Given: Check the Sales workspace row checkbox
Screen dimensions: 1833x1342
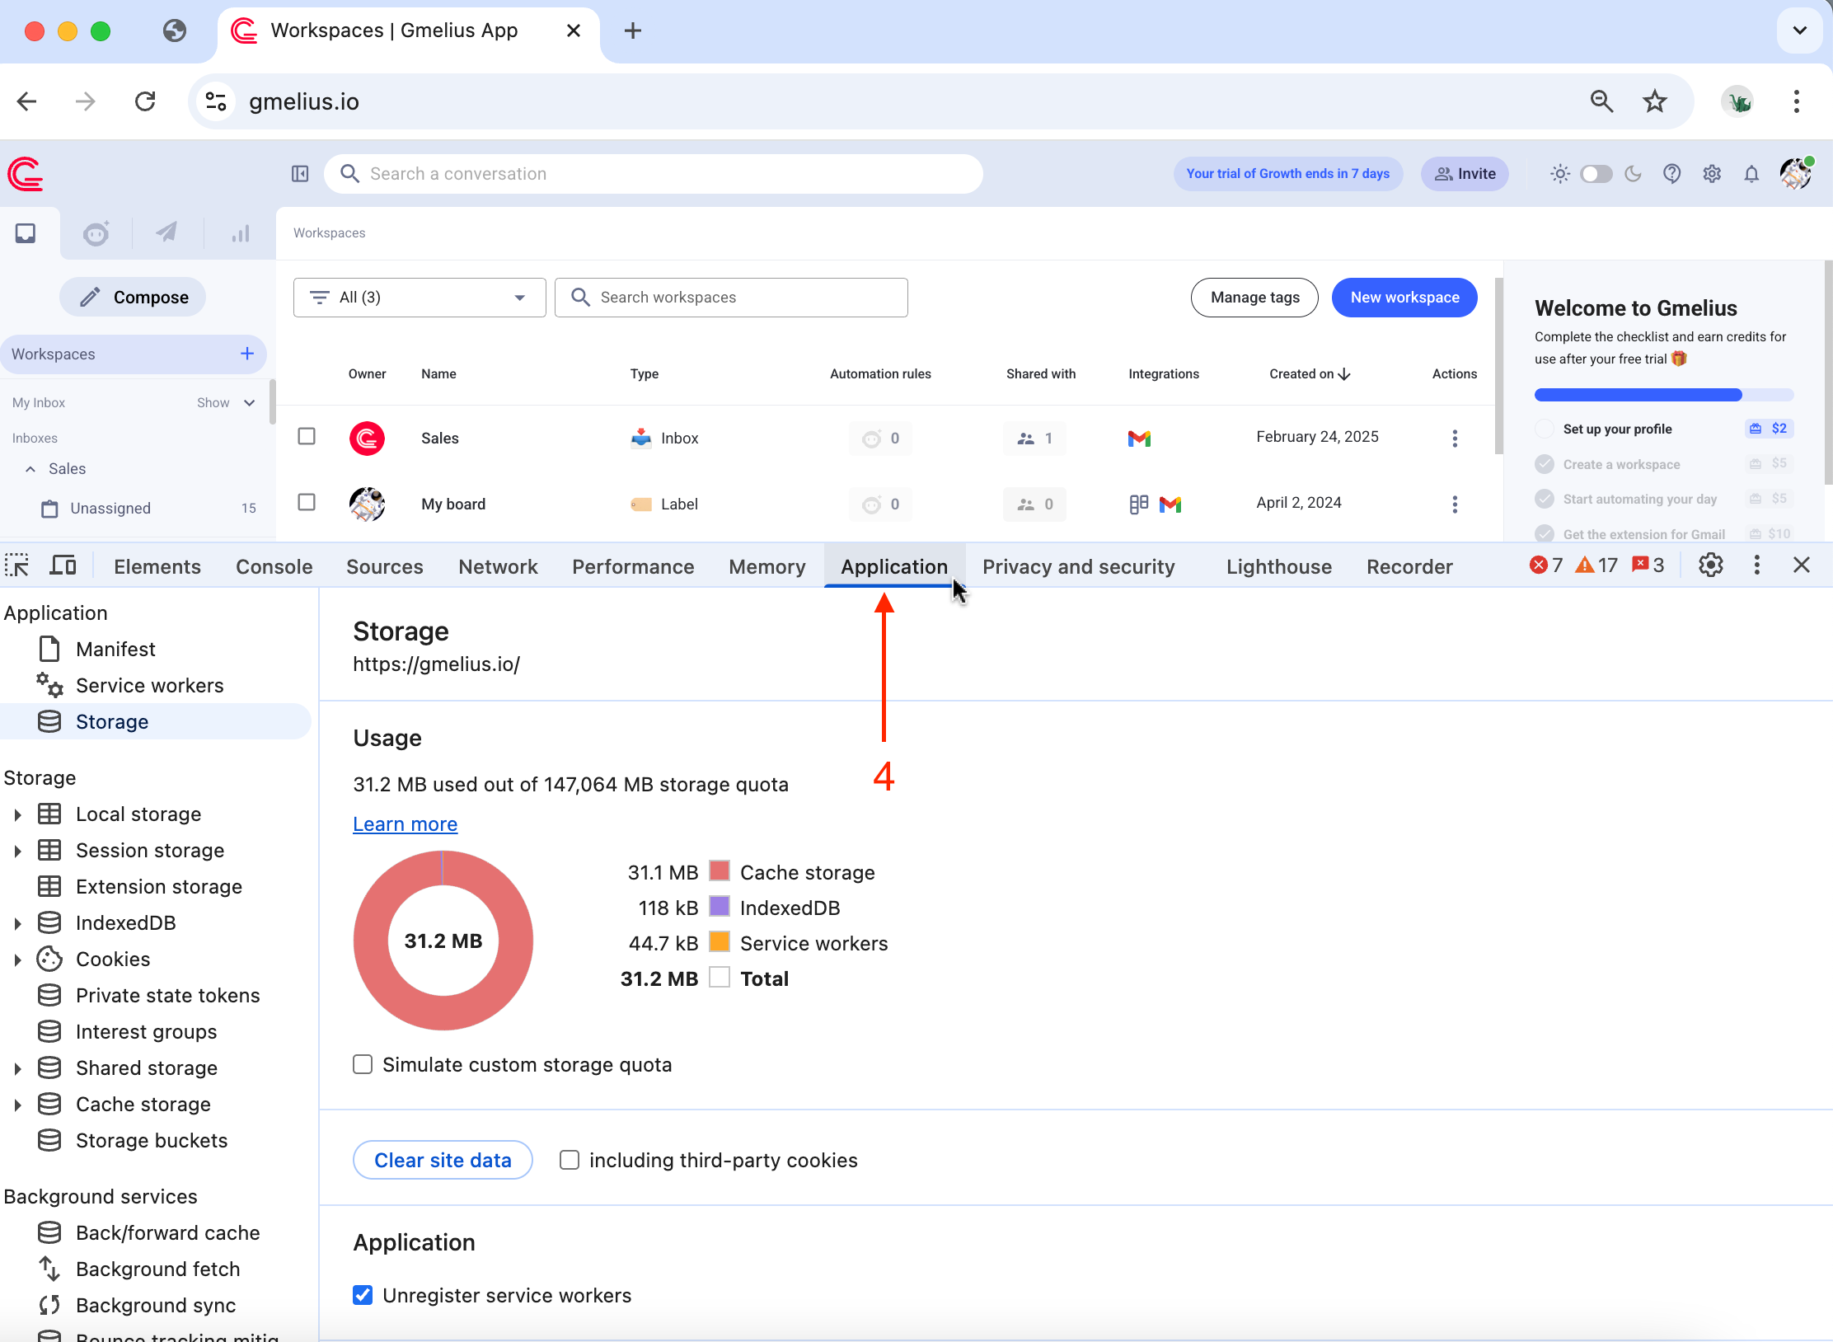Looking at the screenshot, I should [x=307, y=436].
